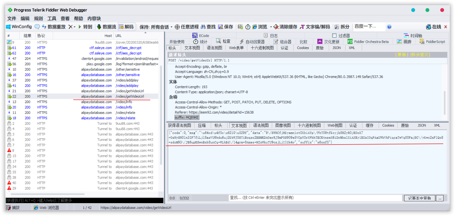This screenshot has height=216, width=455.
Task: Open the 自动回复器 tab
Action: [252, 42]
